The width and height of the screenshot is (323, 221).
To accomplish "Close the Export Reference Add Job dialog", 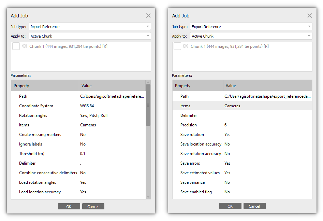I will (309, 16).
